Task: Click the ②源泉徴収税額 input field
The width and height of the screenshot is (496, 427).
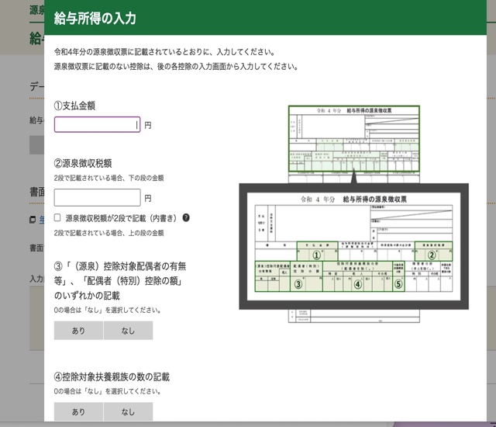Action: click(x=97, y=198)
